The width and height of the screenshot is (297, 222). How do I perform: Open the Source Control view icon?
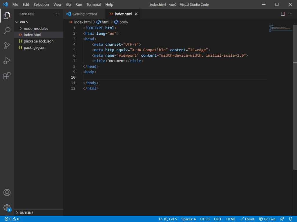7,46
